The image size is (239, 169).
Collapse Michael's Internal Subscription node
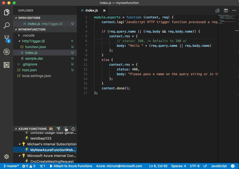[19, 144]
